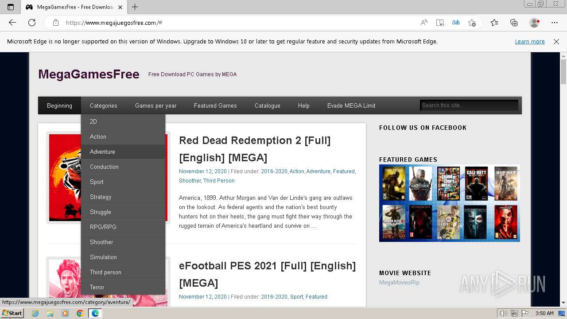Launch Google Chrome from taskbar
This screenshot has height=319, width=567.
(x=80, y=313)
